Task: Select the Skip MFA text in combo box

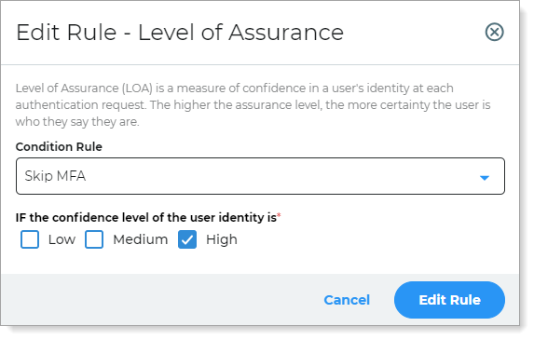Action: click(x=55, y=176)
